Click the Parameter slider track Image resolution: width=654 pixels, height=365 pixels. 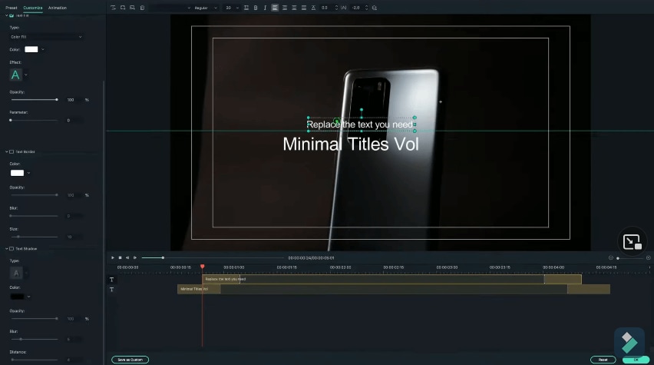pos(35,121)
